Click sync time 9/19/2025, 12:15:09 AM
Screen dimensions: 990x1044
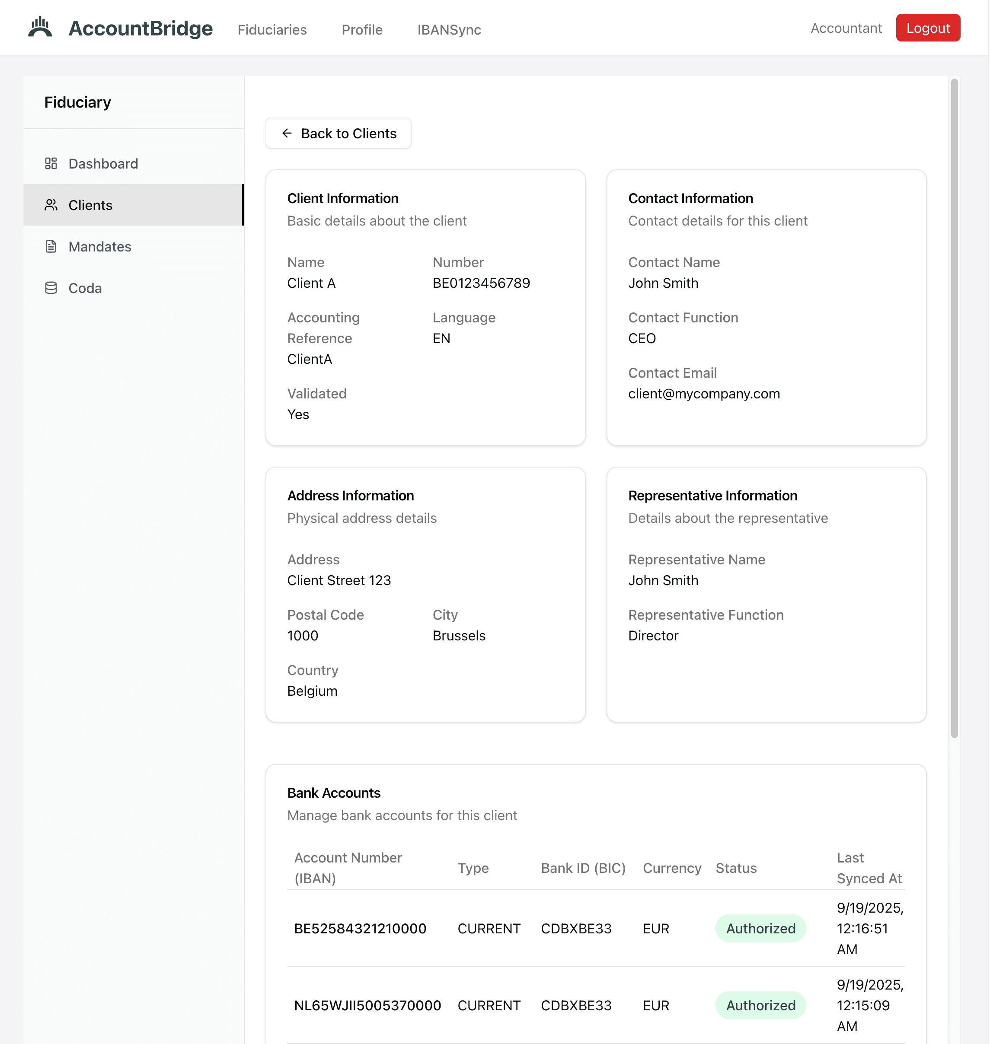point(870,1006)
